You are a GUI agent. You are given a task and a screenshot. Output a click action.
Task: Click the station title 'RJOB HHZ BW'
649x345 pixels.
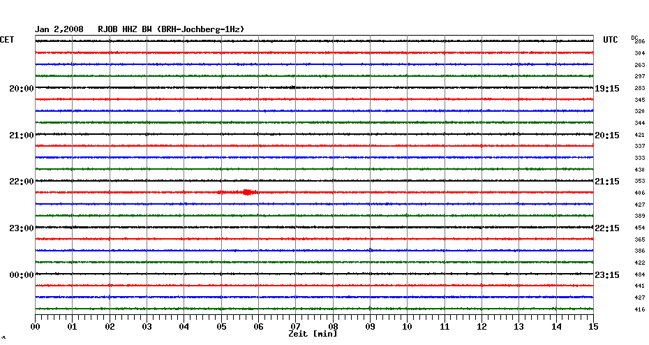pyautogui.click(x=125, y=29)
